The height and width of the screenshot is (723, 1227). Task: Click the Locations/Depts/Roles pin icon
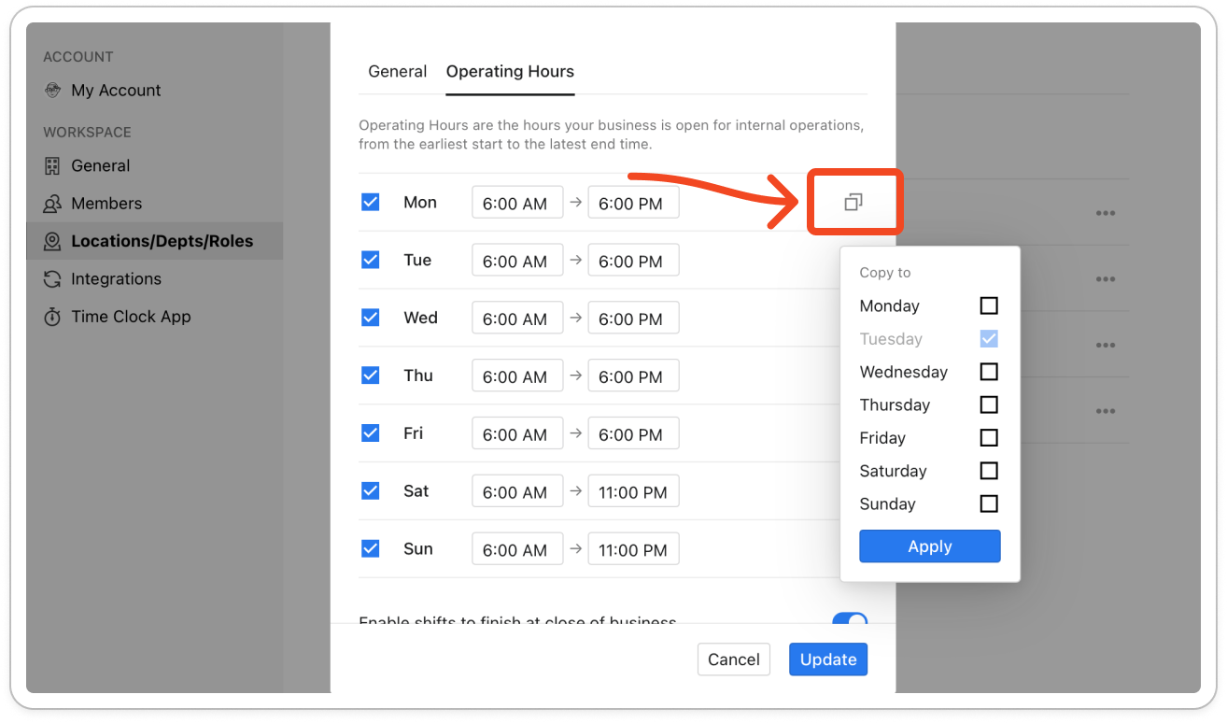tap(52, 241)
